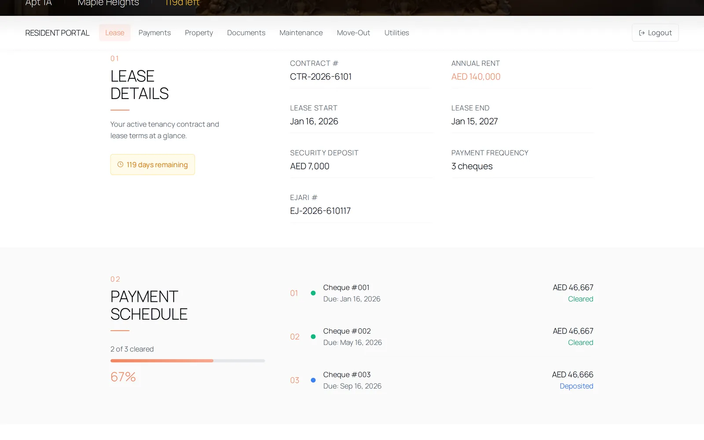704x440 pixels.
Task: Click amount AED 46,666
Action: click(573, 375)
